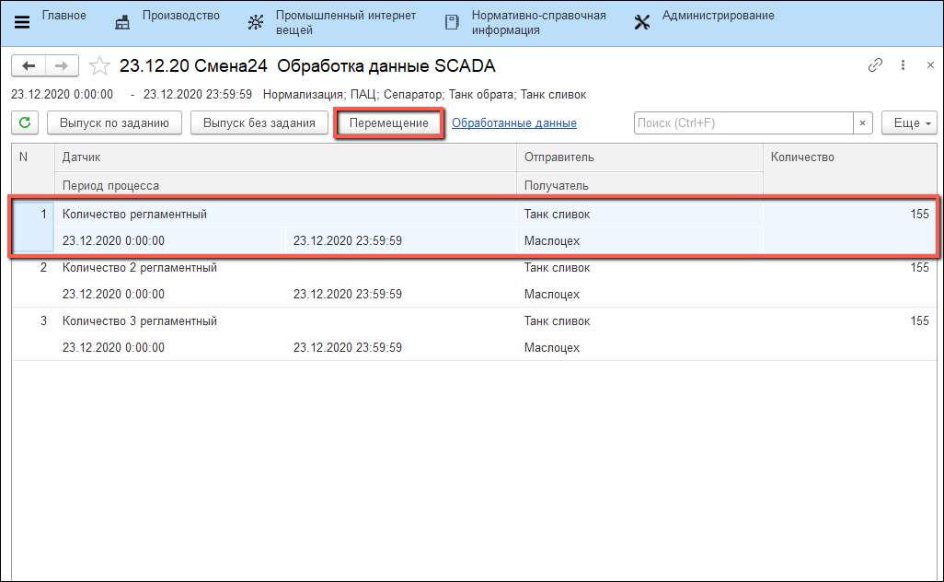The height and width of the screenshot is (582, 944).
Task: Expand the Еще dropdown menu
Action: click(908, 122)
